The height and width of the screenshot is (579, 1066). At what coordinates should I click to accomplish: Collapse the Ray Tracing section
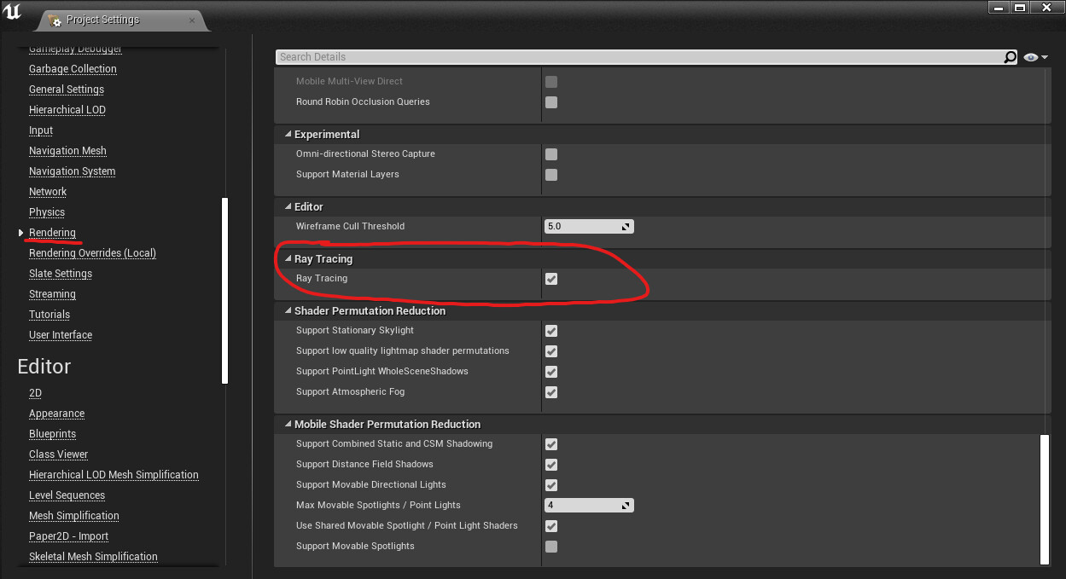pos(288,259)
